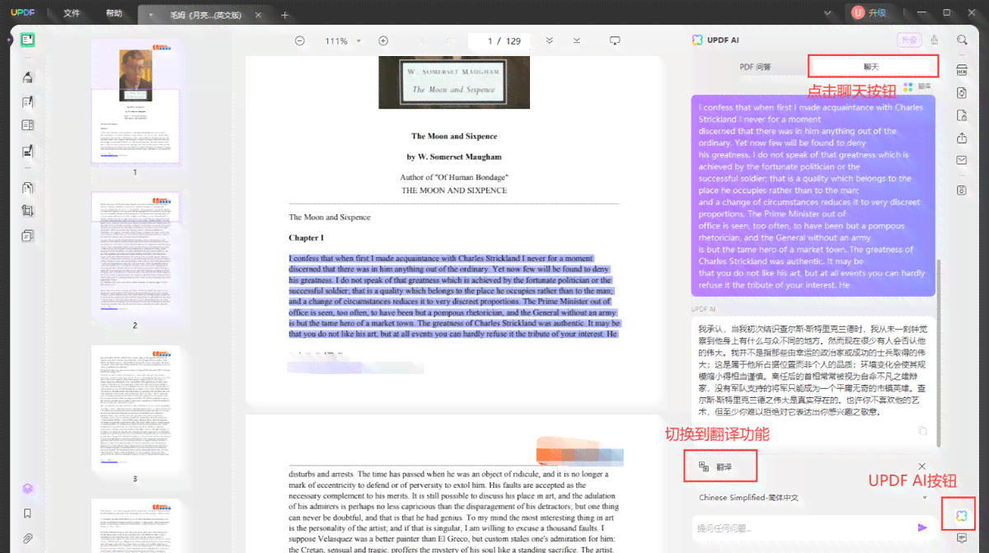This screenshot has height=553, width=989.
Task: Click the clear chat broom icon in AI panel
Action: tap(934, 40)
